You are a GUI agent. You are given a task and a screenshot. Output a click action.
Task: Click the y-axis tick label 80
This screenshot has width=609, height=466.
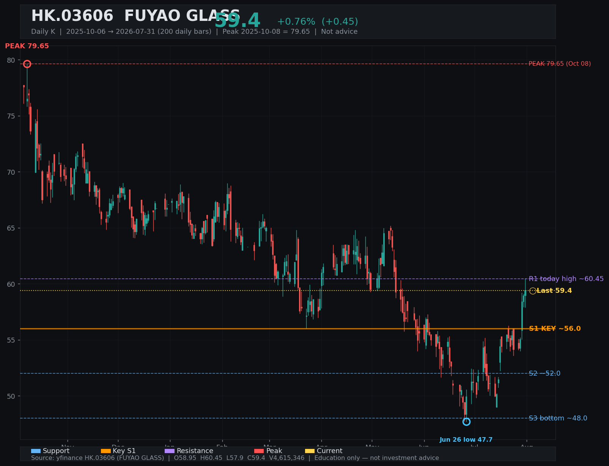11,60
